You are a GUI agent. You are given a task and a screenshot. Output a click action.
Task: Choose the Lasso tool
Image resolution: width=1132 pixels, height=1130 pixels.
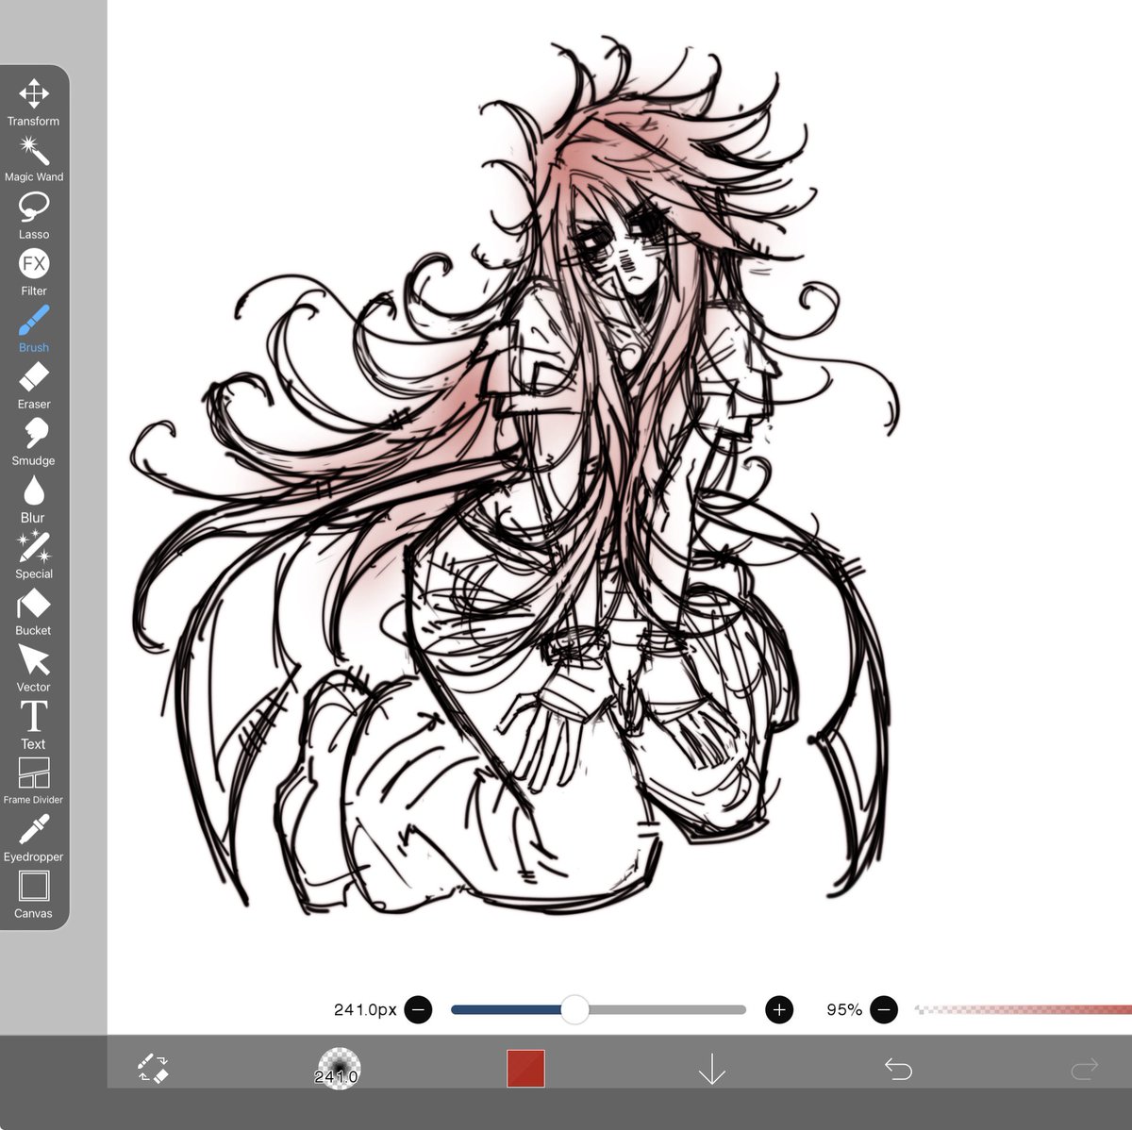34,215
